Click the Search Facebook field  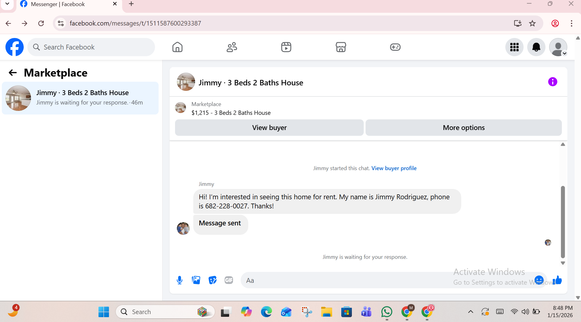click(91, 47)
